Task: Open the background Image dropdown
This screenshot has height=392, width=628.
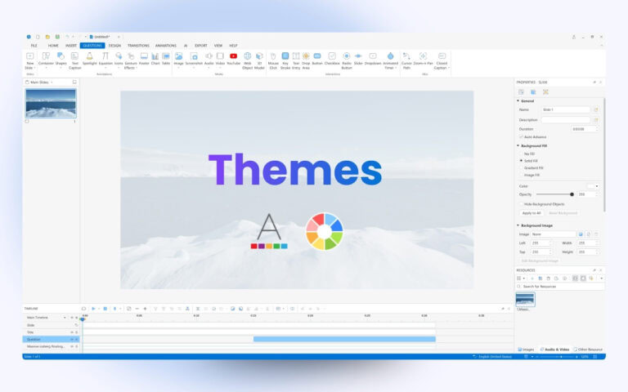Action: (x=554, y=234)
